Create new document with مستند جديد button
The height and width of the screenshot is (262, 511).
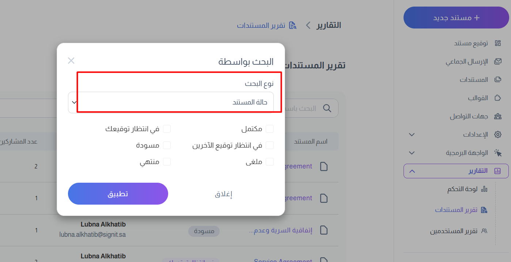[x=457, y=18]
